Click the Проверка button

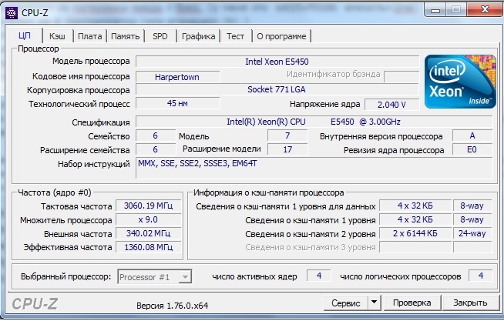coord(412,303)
